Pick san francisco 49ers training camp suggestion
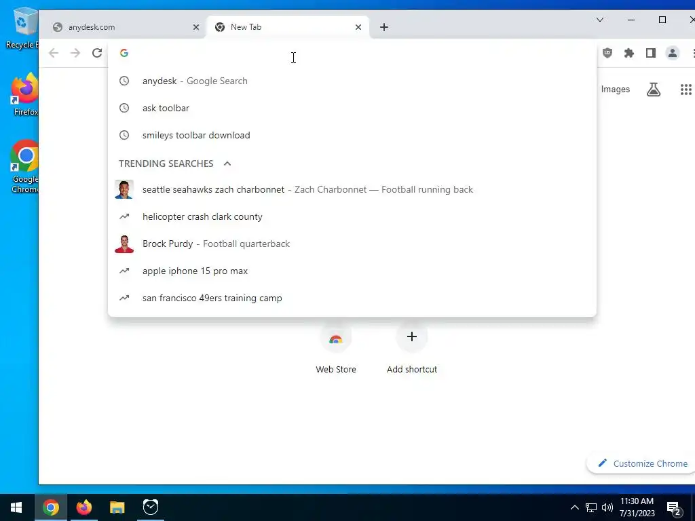The image size is (695, 521). 352,298
